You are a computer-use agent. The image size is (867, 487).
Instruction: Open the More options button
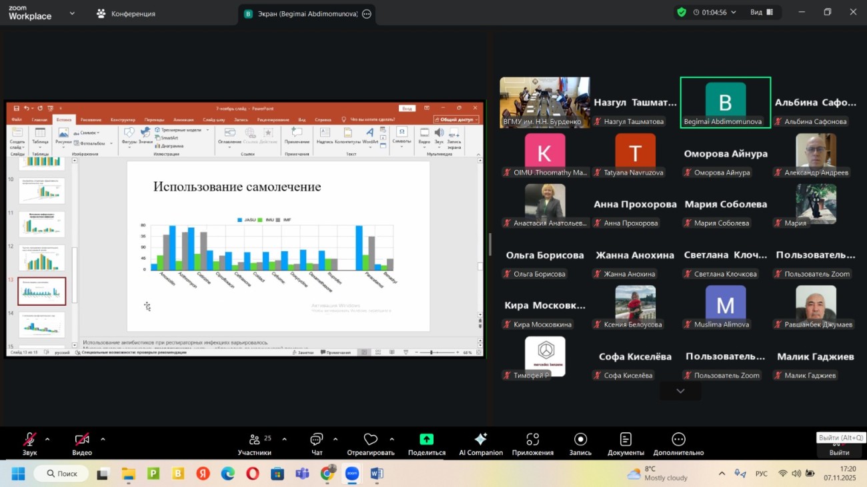point(678,440)
